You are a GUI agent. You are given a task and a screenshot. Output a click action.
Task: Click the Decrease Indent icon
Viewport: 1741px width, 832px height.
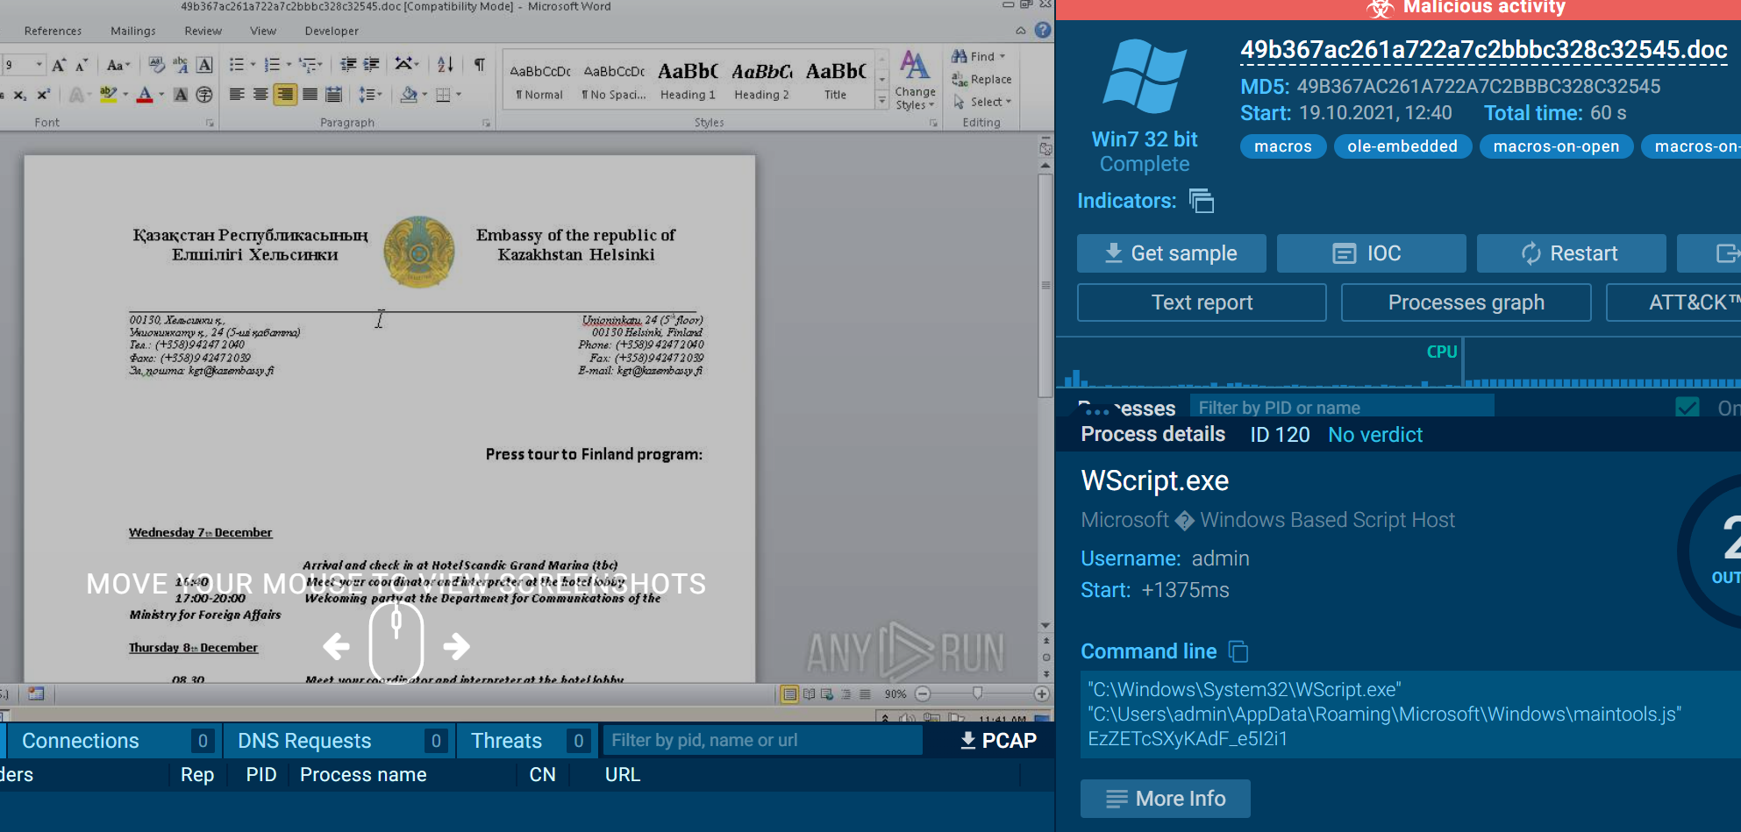click(x=348, y=65)
